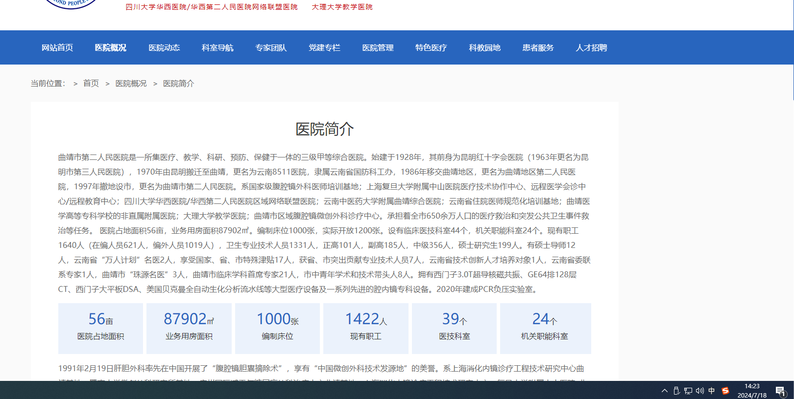The height and width of the screenshot is (399, 794).
Task: Open the volume speaker tray icon
Action: [x=700, y=390]
